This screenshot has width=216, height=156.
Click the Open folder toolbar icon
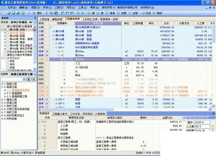click(9, 13)
